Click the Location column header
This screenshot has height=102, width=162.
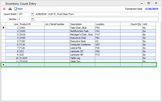pos(107,24)
